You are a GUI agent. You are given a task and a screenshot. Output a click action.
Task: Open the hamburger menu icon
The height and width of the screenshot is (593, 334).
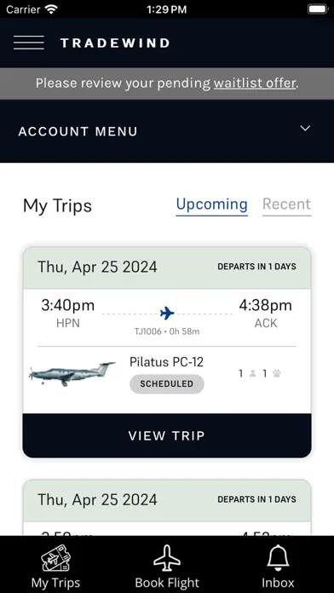(29, 43)
